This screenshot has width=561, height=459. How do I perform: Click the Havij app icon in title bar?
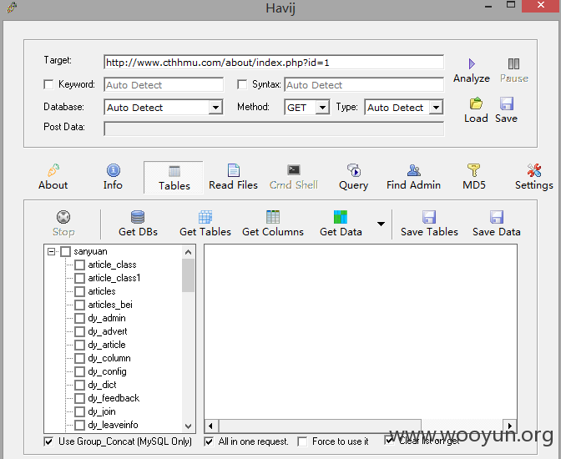[x=12, y=8]
